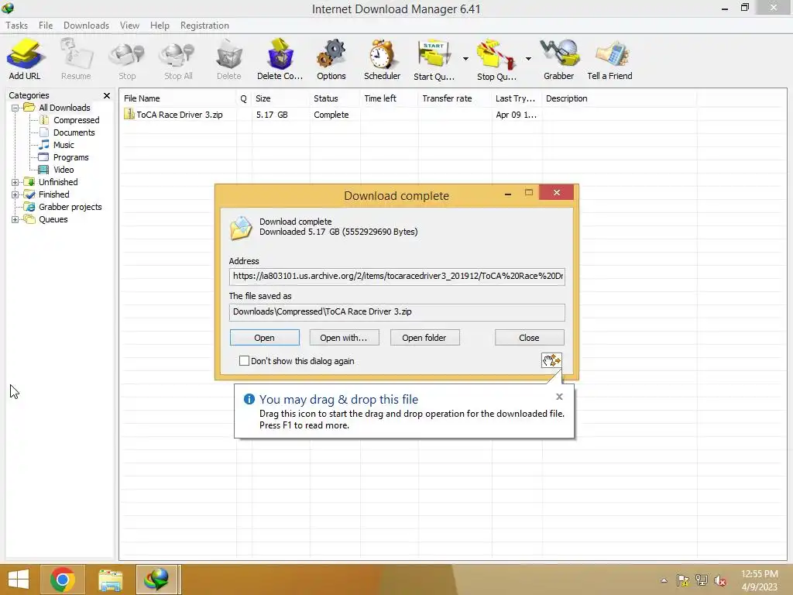This screenshot has width=793, height=595.
Task: Show hidden tray icons arrow
Action: tap(664, 580)
